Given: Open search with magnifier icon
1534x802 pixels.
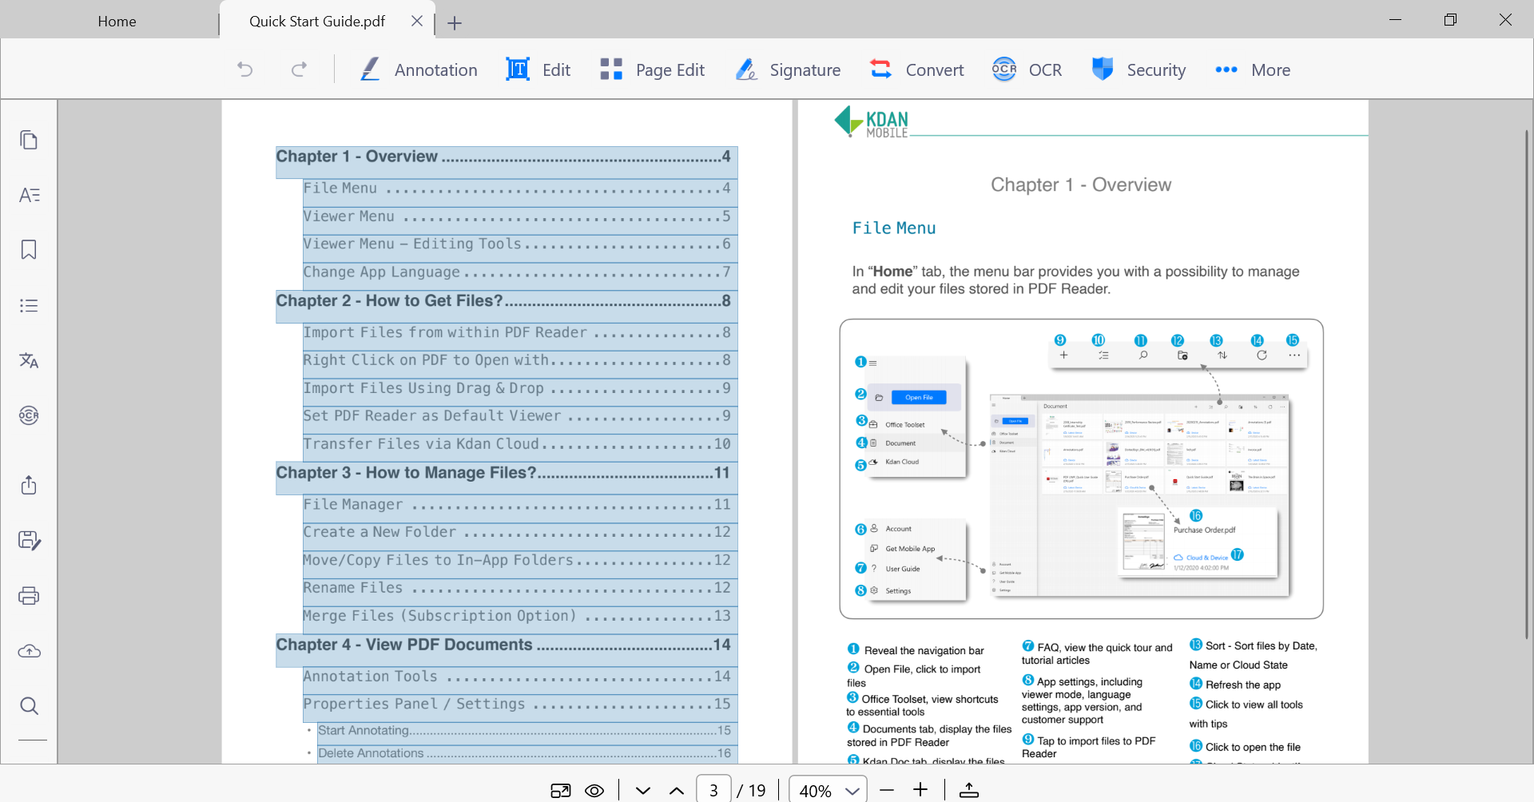Looking at the screenshot, I should coord(29,706).
